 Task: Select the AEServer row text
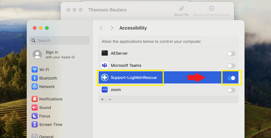(x=119, y=53)
